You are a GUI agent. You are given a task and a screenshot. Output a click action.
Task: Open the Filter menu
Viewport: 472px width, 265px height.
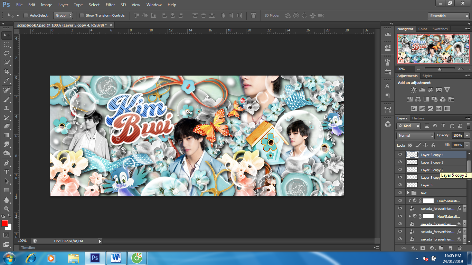pyautogui.click(x=110, y=5)
